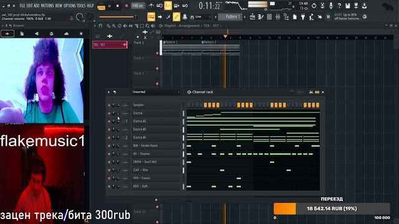Open the project info page icon
This screenshot has width=399, height=224.
[295, 17]
